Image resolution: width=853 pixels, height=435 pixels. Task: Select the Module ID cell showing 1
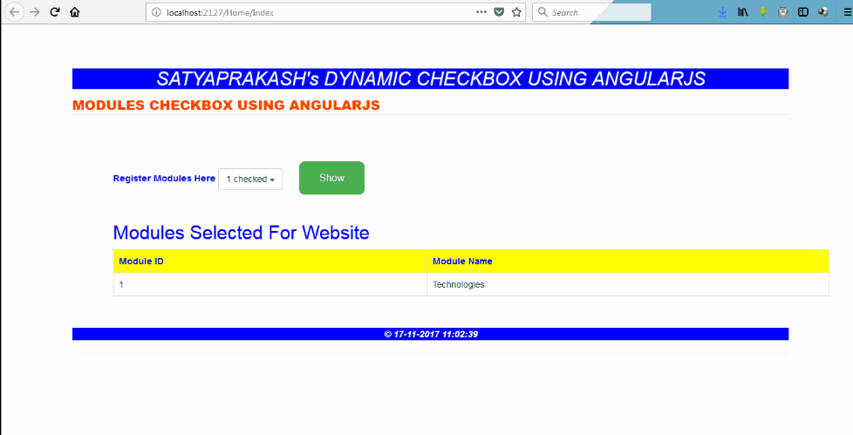(270, 284)
